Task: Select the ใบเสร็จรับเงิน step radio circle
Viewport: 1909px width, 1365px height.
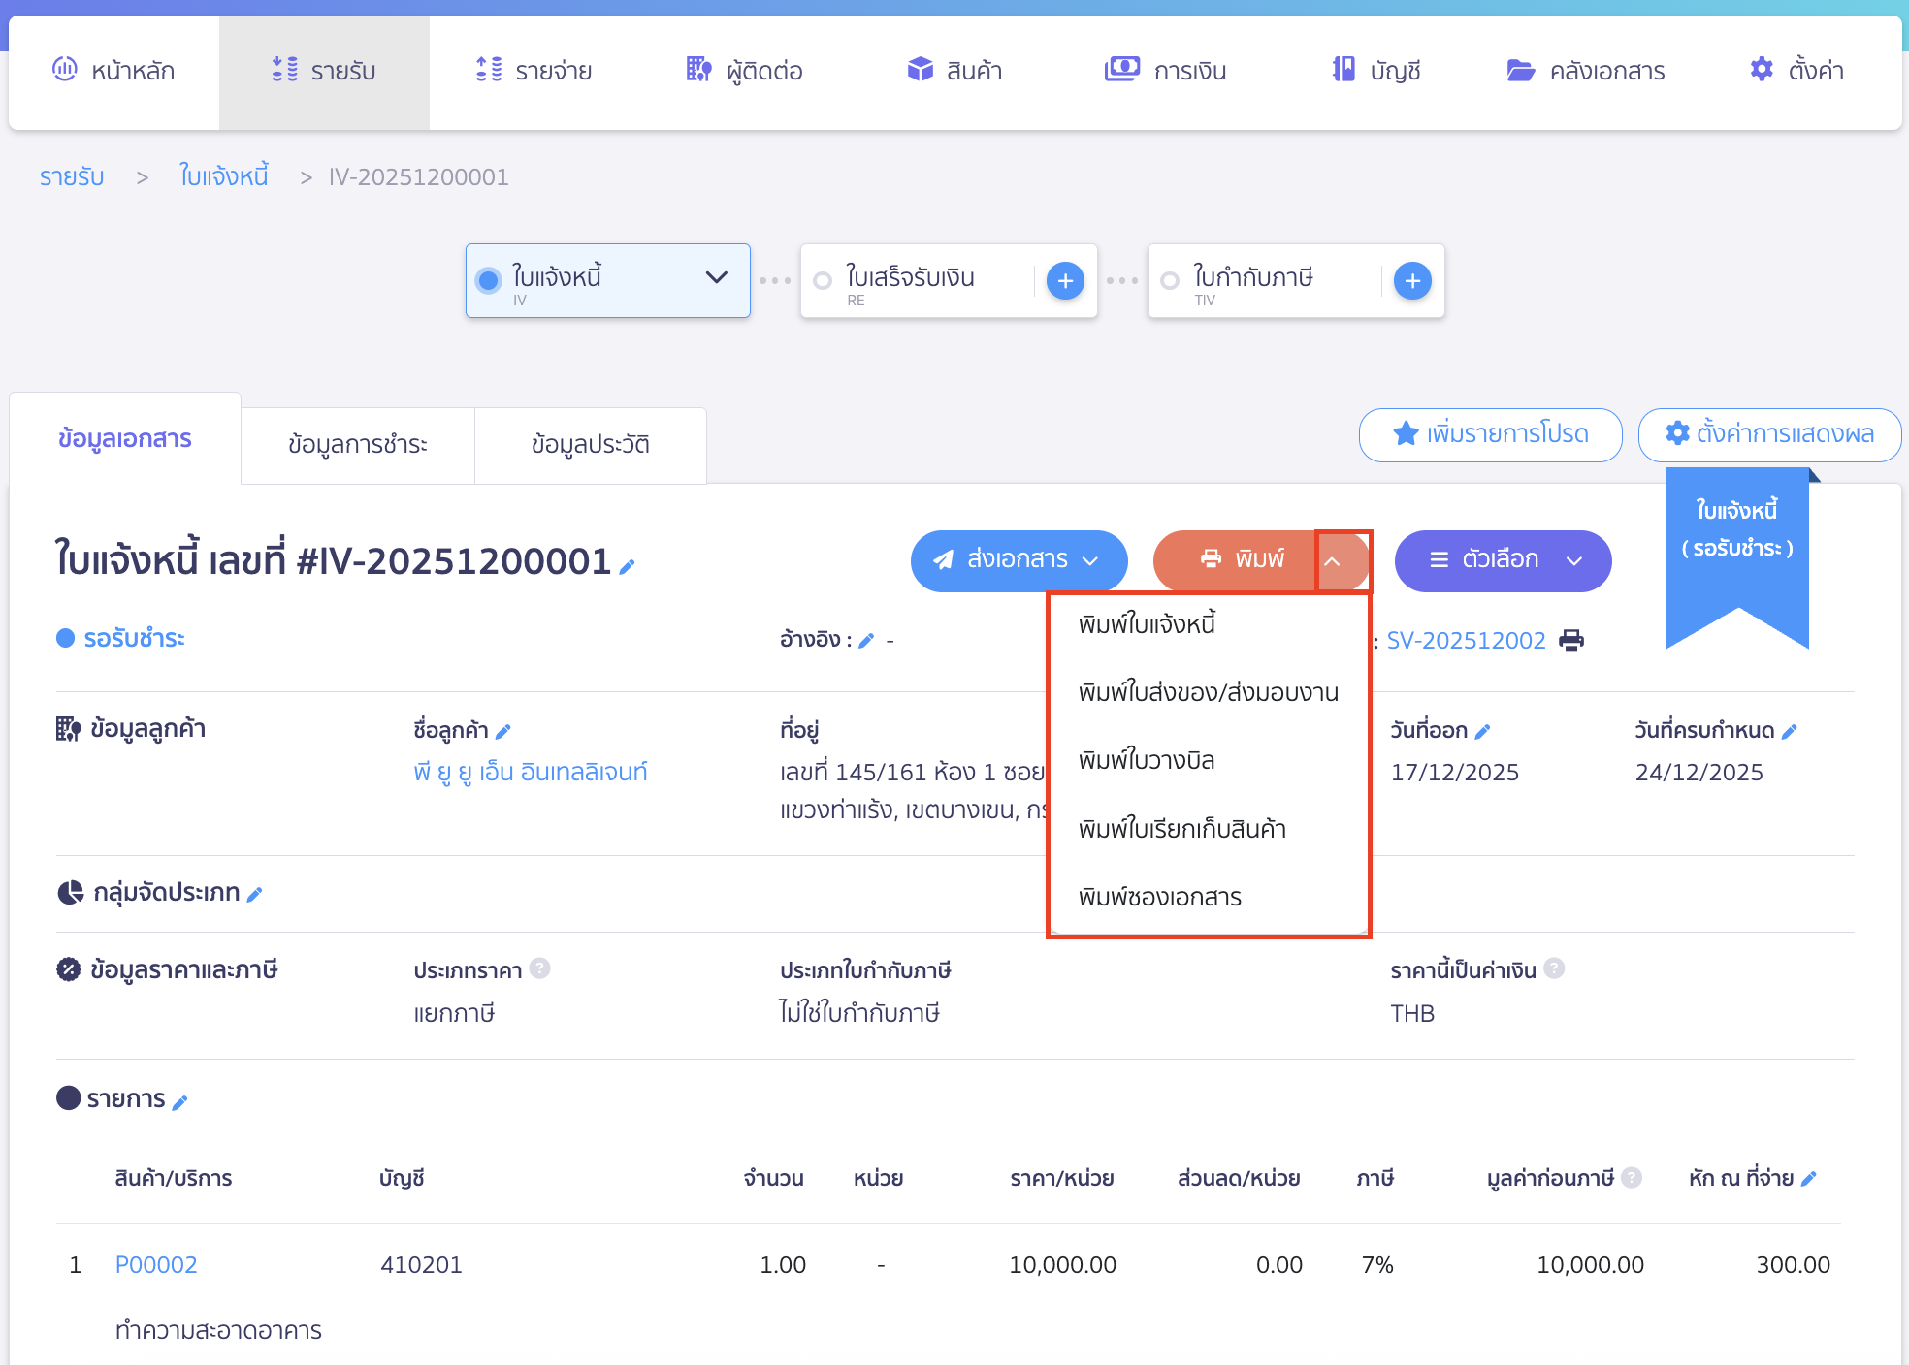Action: click(x=823, y=279)
